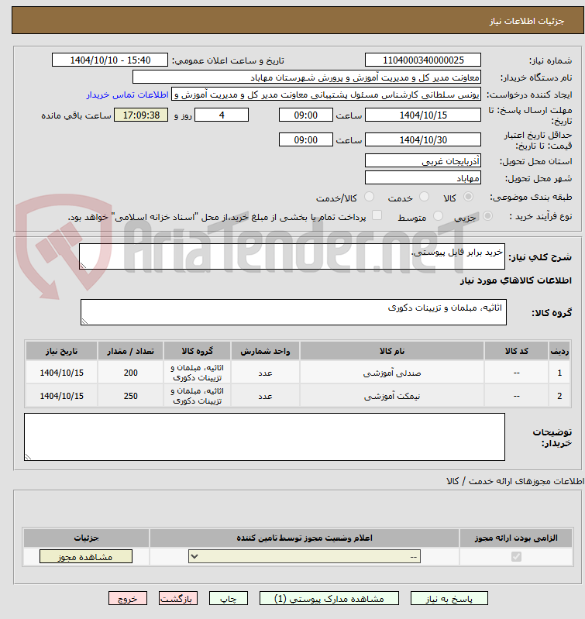Click the quantity cell 200

click(131, 373)
